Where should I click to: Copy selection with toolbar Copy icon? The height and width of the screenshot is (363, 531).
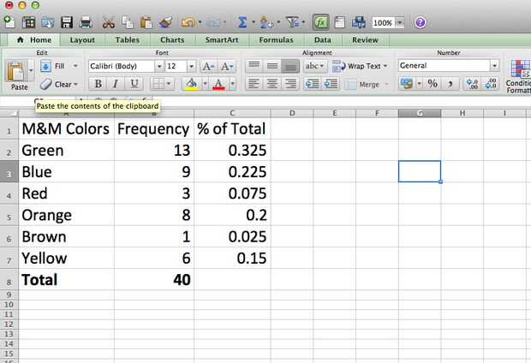(128, 22)
